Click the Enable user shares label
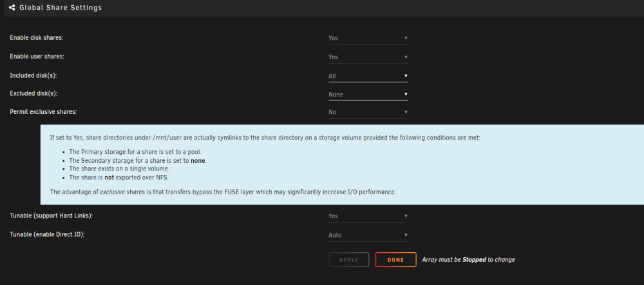Viewport: 644px width, 285px height. [x=37, y=57]
